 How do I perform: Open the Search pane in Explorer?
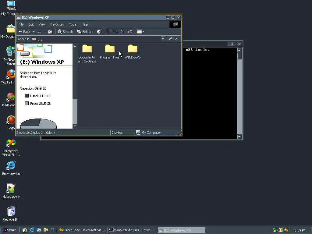[65, 32]
